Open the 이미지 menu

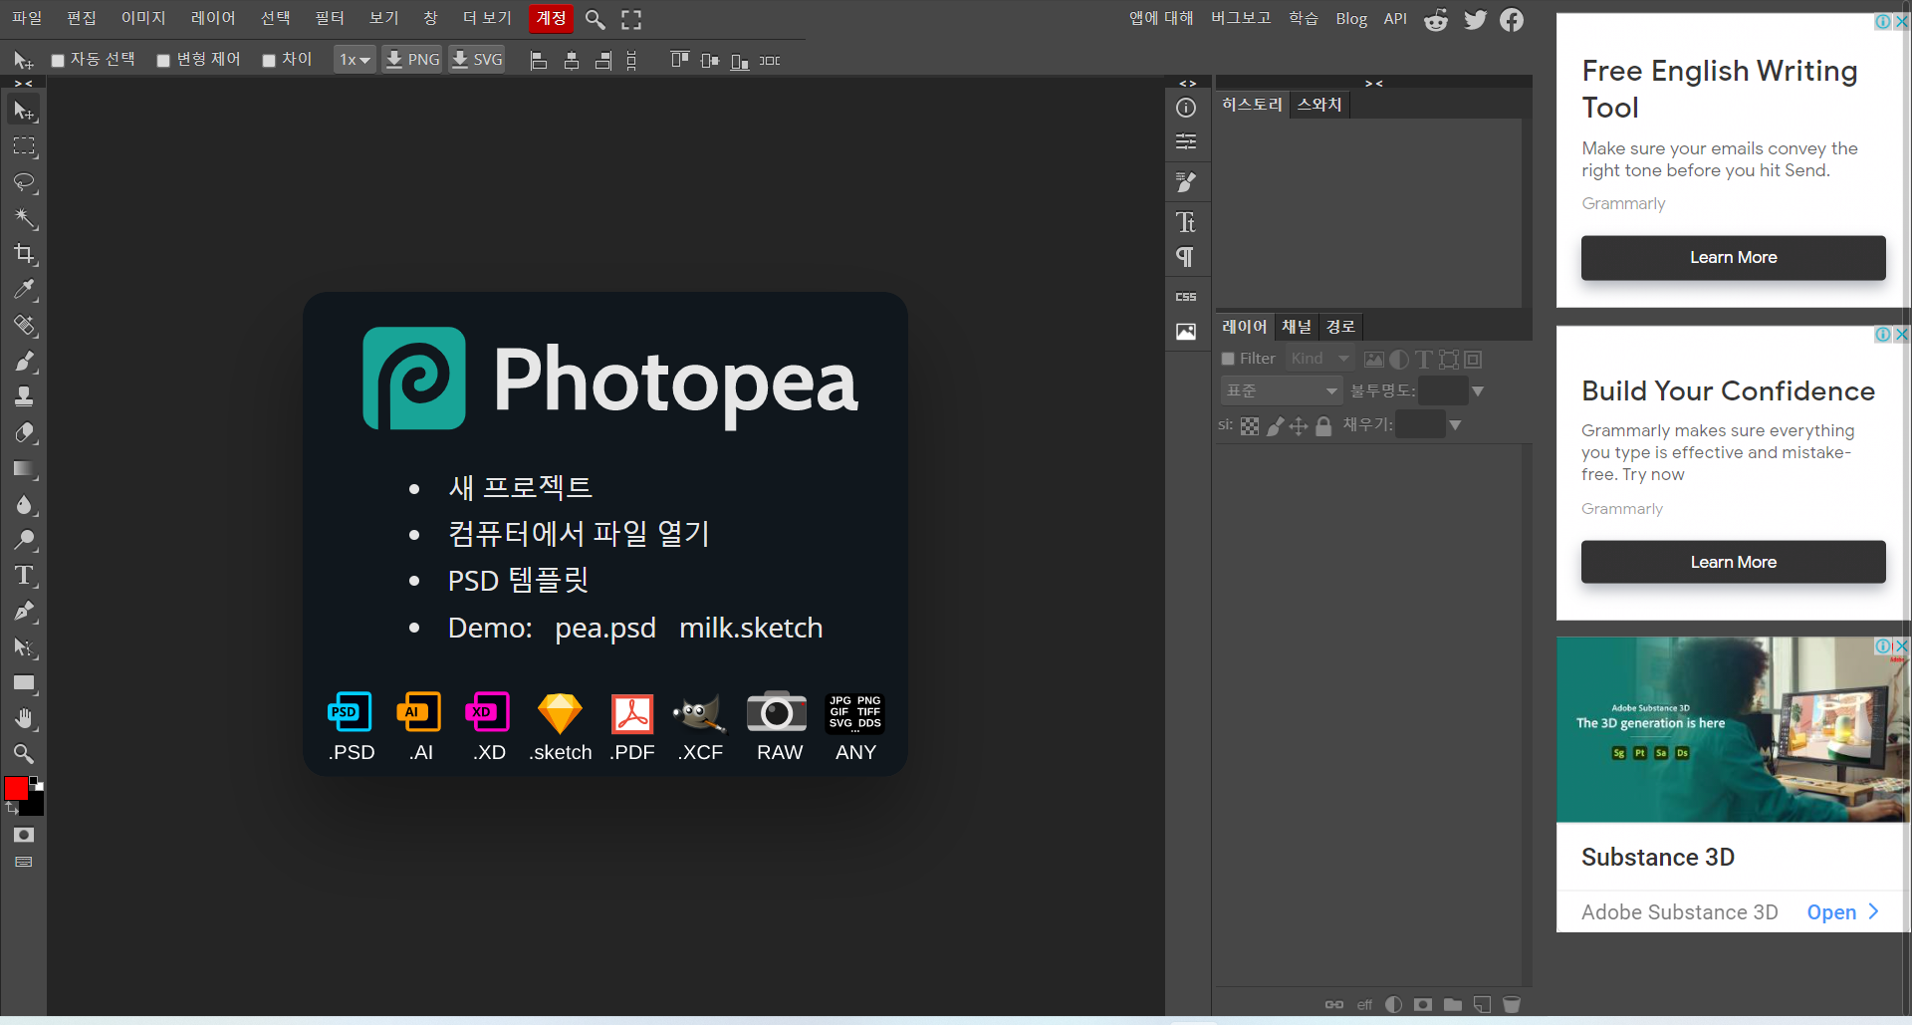(143, 18)
